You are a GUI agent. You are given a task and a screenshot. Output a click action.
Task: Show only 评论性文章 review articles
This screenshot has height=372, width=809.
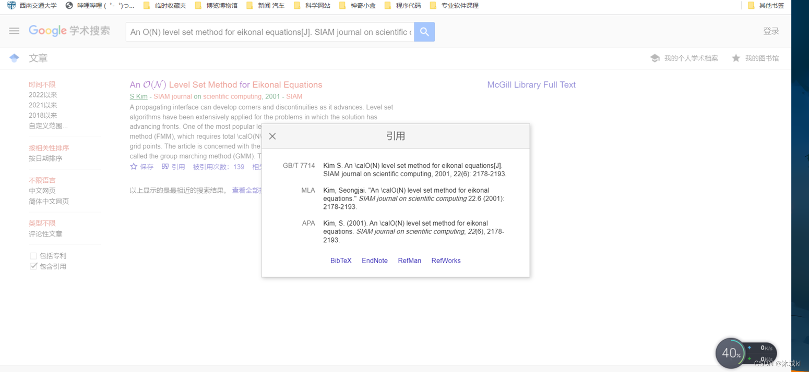click(45, 234)
